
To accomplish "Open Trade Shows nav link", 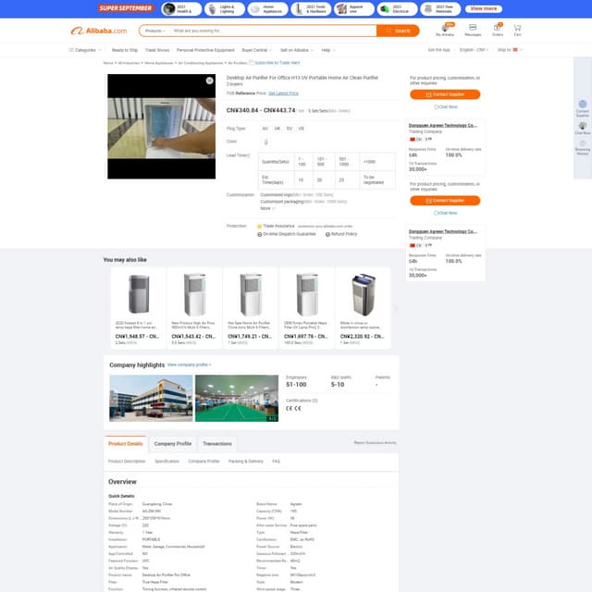I will pyautogui.click(x=157, y=50).
